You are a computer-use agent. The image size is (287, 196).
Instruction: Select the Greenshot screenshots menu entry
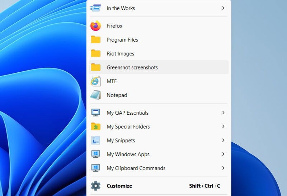point(132,67)
